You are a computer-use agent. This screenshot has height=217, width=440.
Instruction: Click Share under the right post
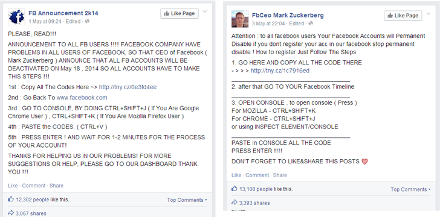pyautogui.click(x=280, y=175)
